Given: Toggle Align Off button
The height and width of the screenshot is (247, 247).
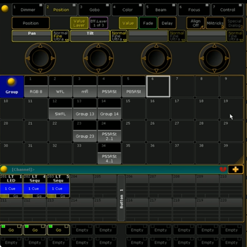Looking at the screenshot, I should (x=195, y=23).
